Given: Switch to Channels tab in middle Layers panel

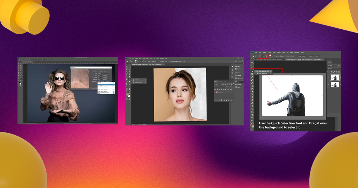Looking at the screenshot, I should tap(220, 81).
